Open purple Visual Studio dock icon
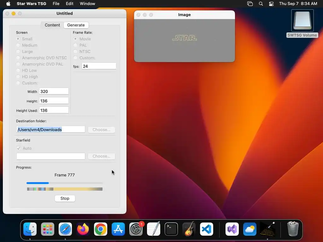 (232, 229)
